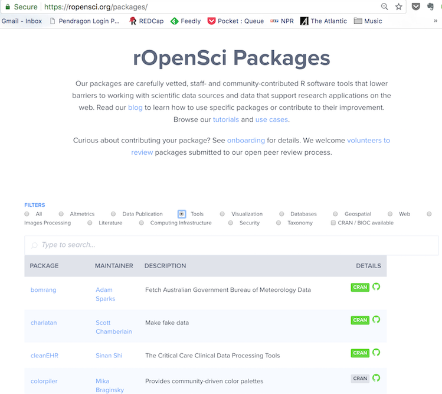Select the Geospatial filter radio button
Viewport: 442px width, 394px height.
[335, 214]
